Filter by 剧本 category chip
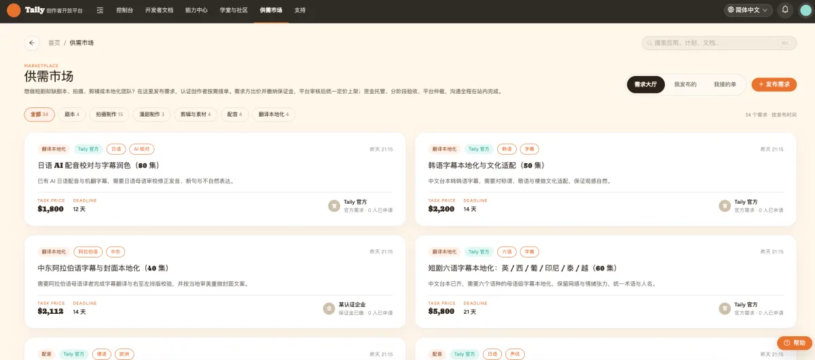 (x=72, y=114)
